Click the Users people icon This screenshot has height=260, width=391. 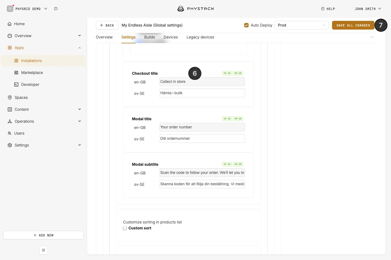coord(10,133)
